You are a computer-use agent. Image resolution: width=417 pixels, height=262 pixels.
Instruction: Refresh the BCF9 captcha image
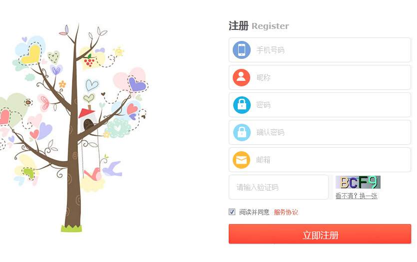pos(358,182)
